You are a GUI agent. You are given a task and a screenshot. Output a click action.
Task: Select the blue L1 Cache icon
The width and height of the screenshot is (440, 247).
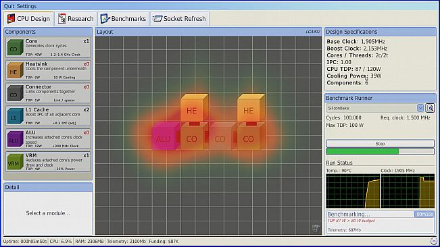point(15,116)
